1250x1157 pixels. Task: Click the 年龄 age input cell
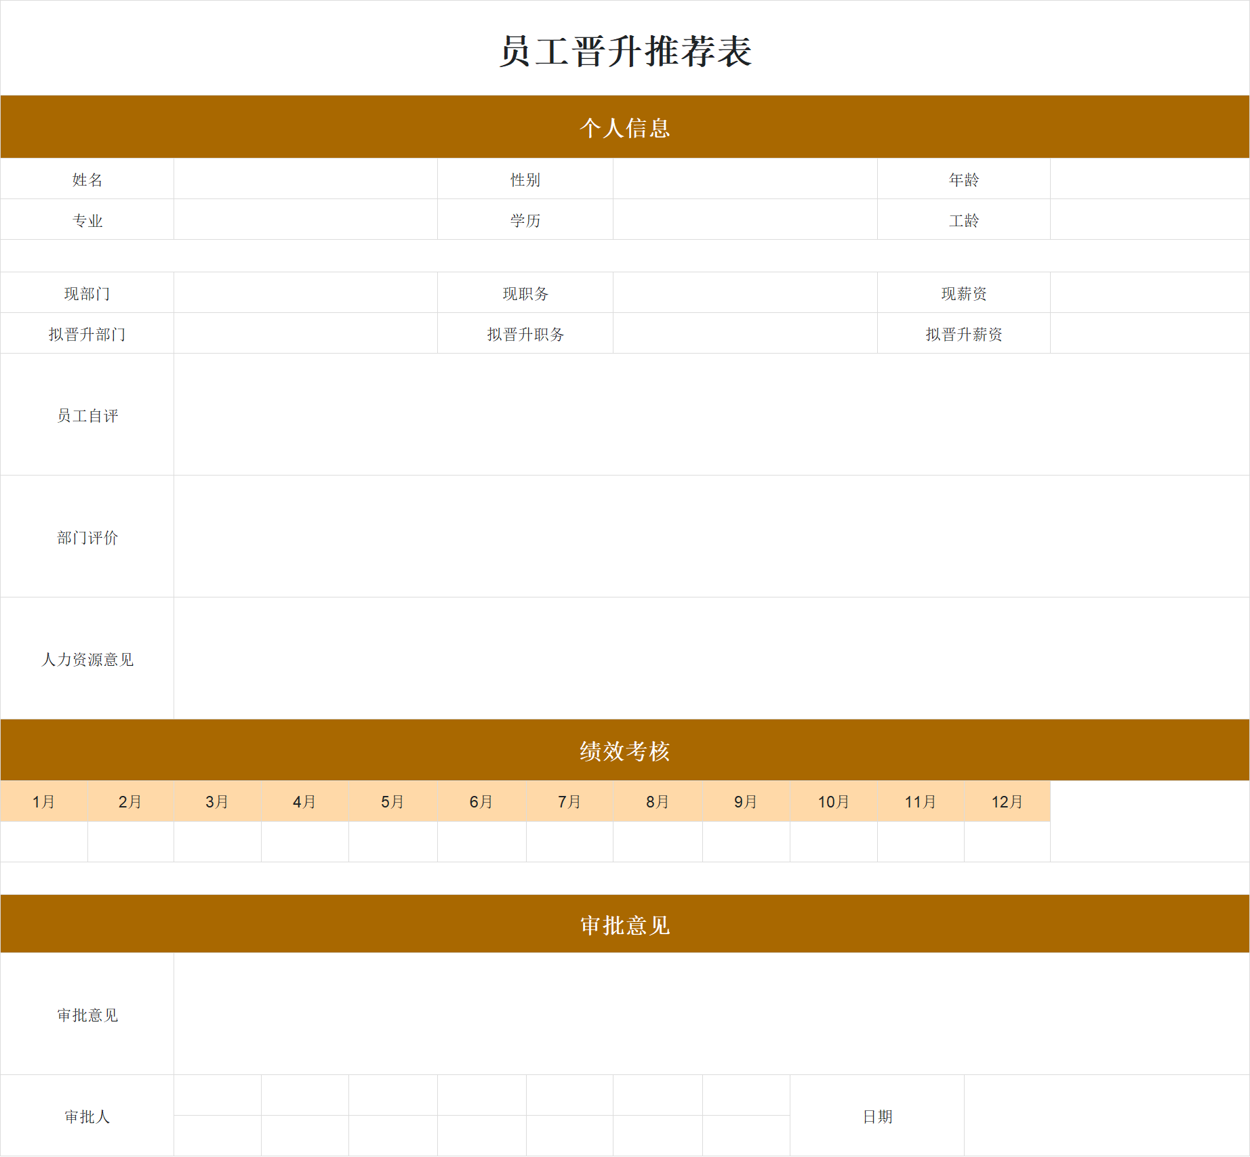coord(1149,179)
